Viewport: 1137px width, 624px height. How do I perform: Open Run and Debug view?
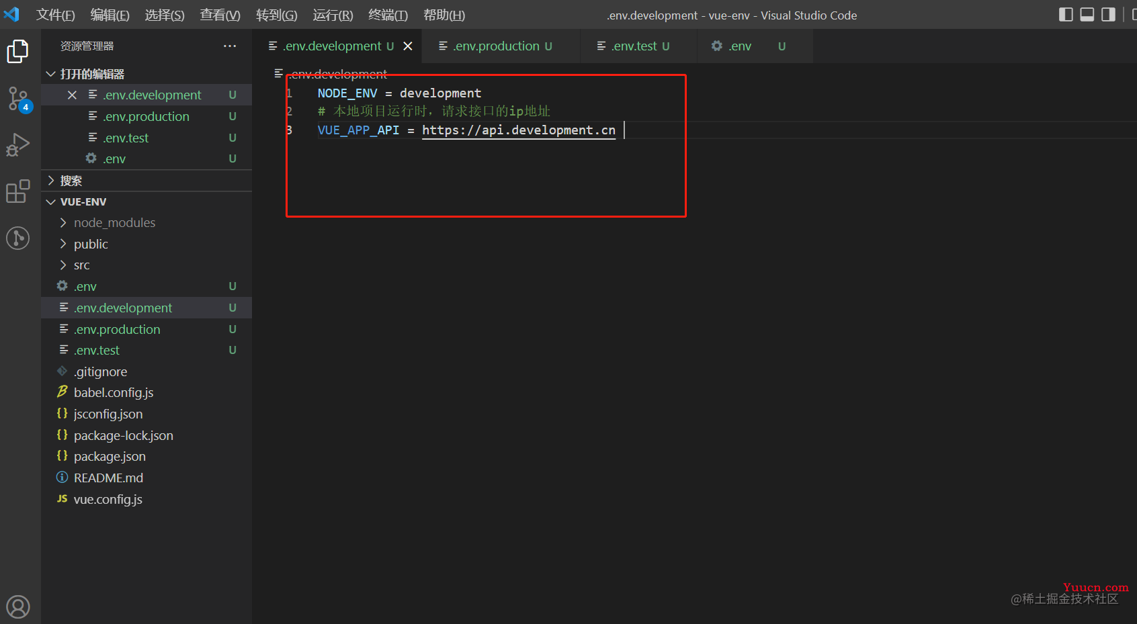pyautogui.click(x=17, y=145)
